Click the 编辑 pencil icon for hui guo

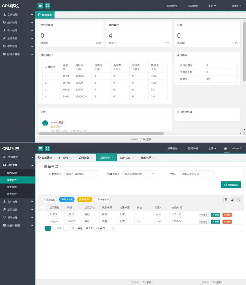click(216, 221)
